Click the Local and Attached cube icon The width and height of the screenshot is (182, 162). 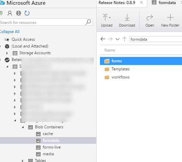tap(7, 46)
